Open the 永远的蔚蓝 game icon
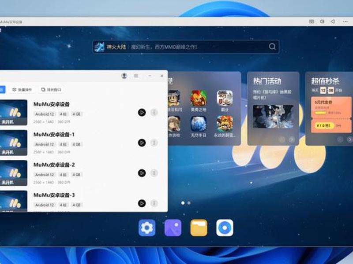 click(225, 124)
